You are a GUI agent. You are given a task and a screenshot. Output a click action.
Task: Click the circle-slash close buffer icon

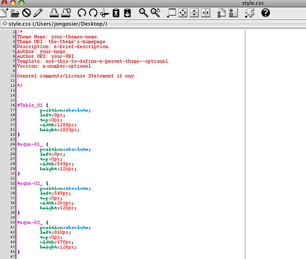[x=26, y=13]
